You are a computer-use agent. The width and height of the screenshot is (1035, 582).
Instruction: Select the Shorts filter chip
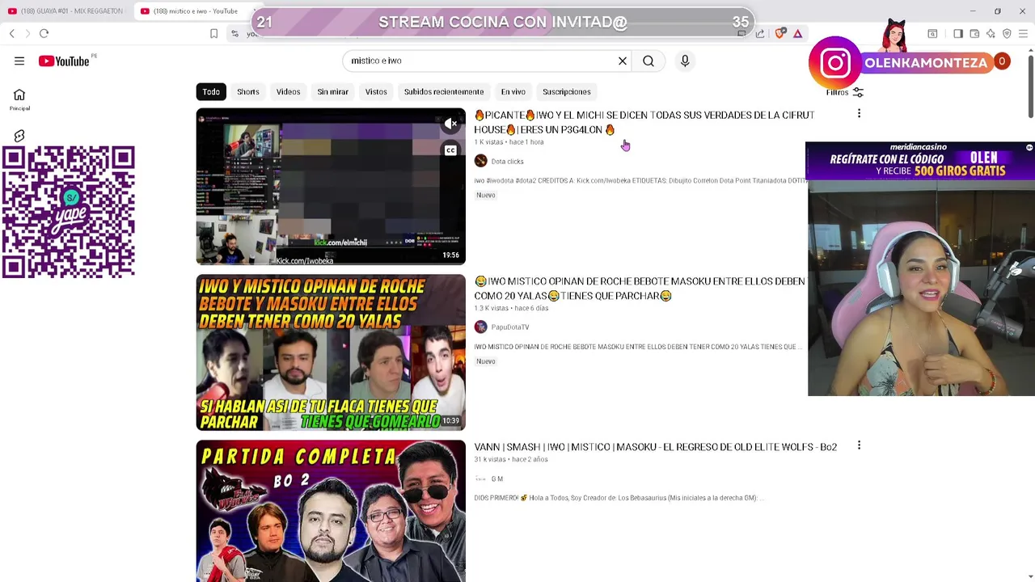248,92
